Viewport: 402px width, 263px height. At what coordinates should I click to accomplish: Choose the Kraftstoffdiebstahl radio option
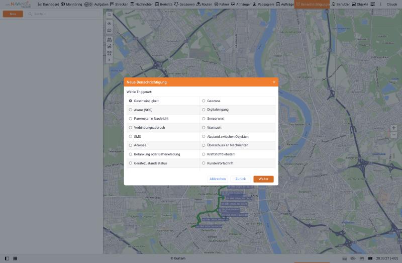pyautogui.click(x=204, y=154)
